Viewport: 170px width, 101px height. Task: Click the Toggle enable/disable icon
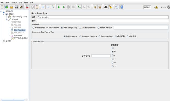pos(53,7)
